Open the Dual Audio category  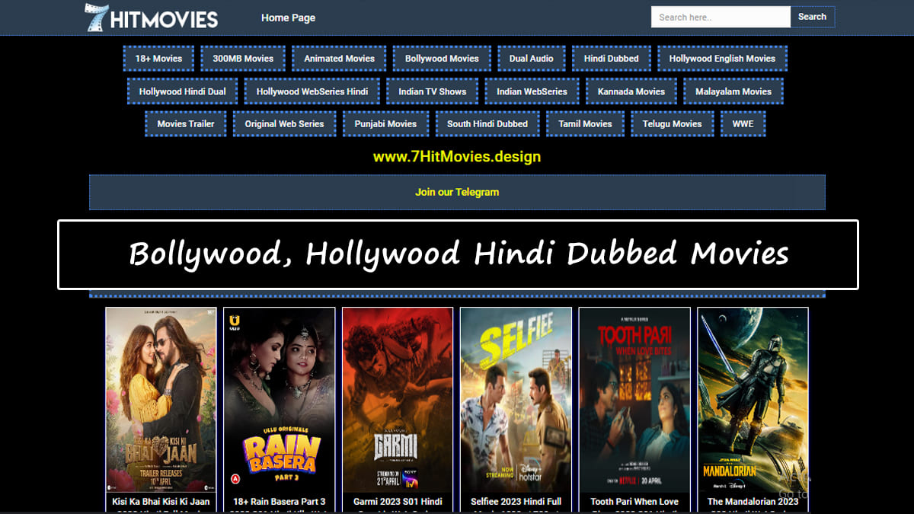(x=532, y=59)
